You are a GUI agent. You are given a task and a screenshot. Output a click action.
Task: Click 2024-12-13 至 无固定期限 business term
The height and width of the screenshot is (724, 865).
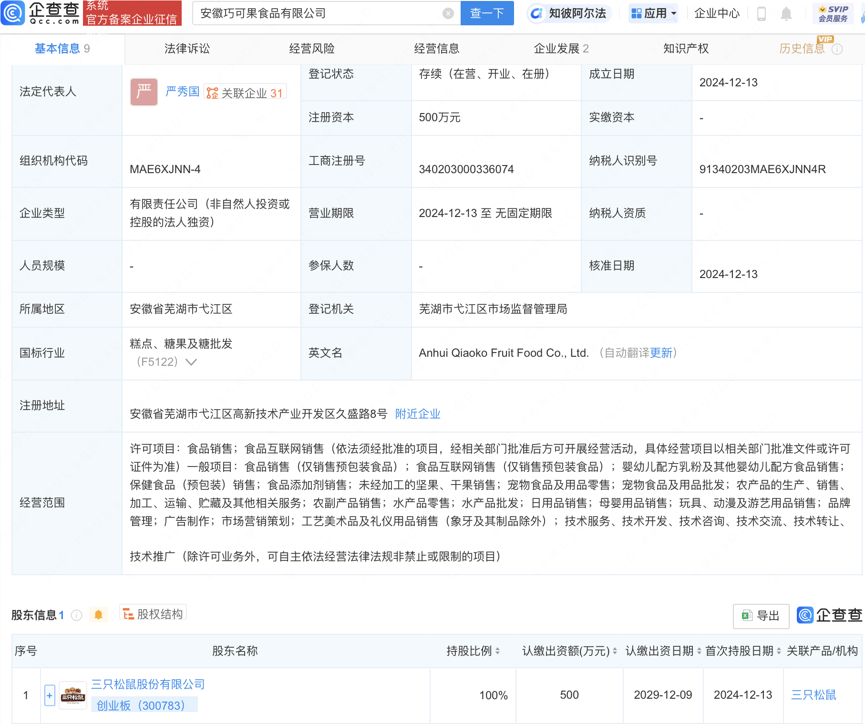[x=485, y=213]
